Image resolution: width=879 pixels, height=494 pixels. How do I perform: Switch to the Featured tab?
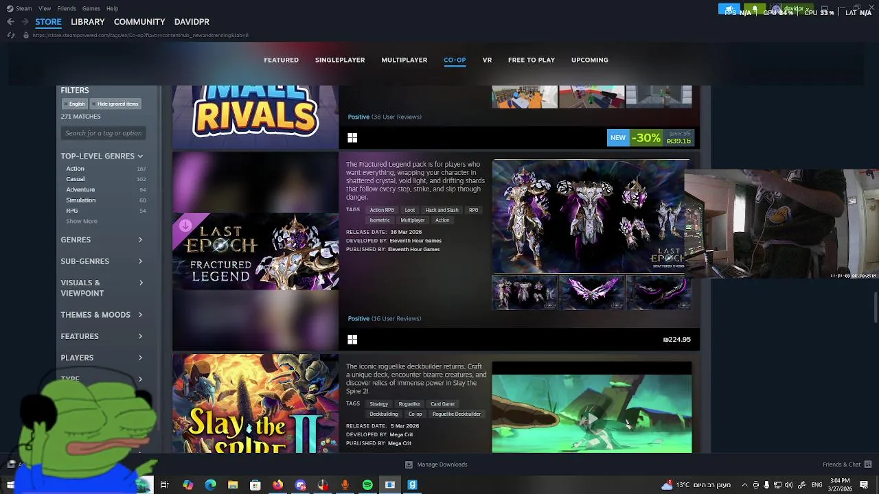(x=281, y=60)
